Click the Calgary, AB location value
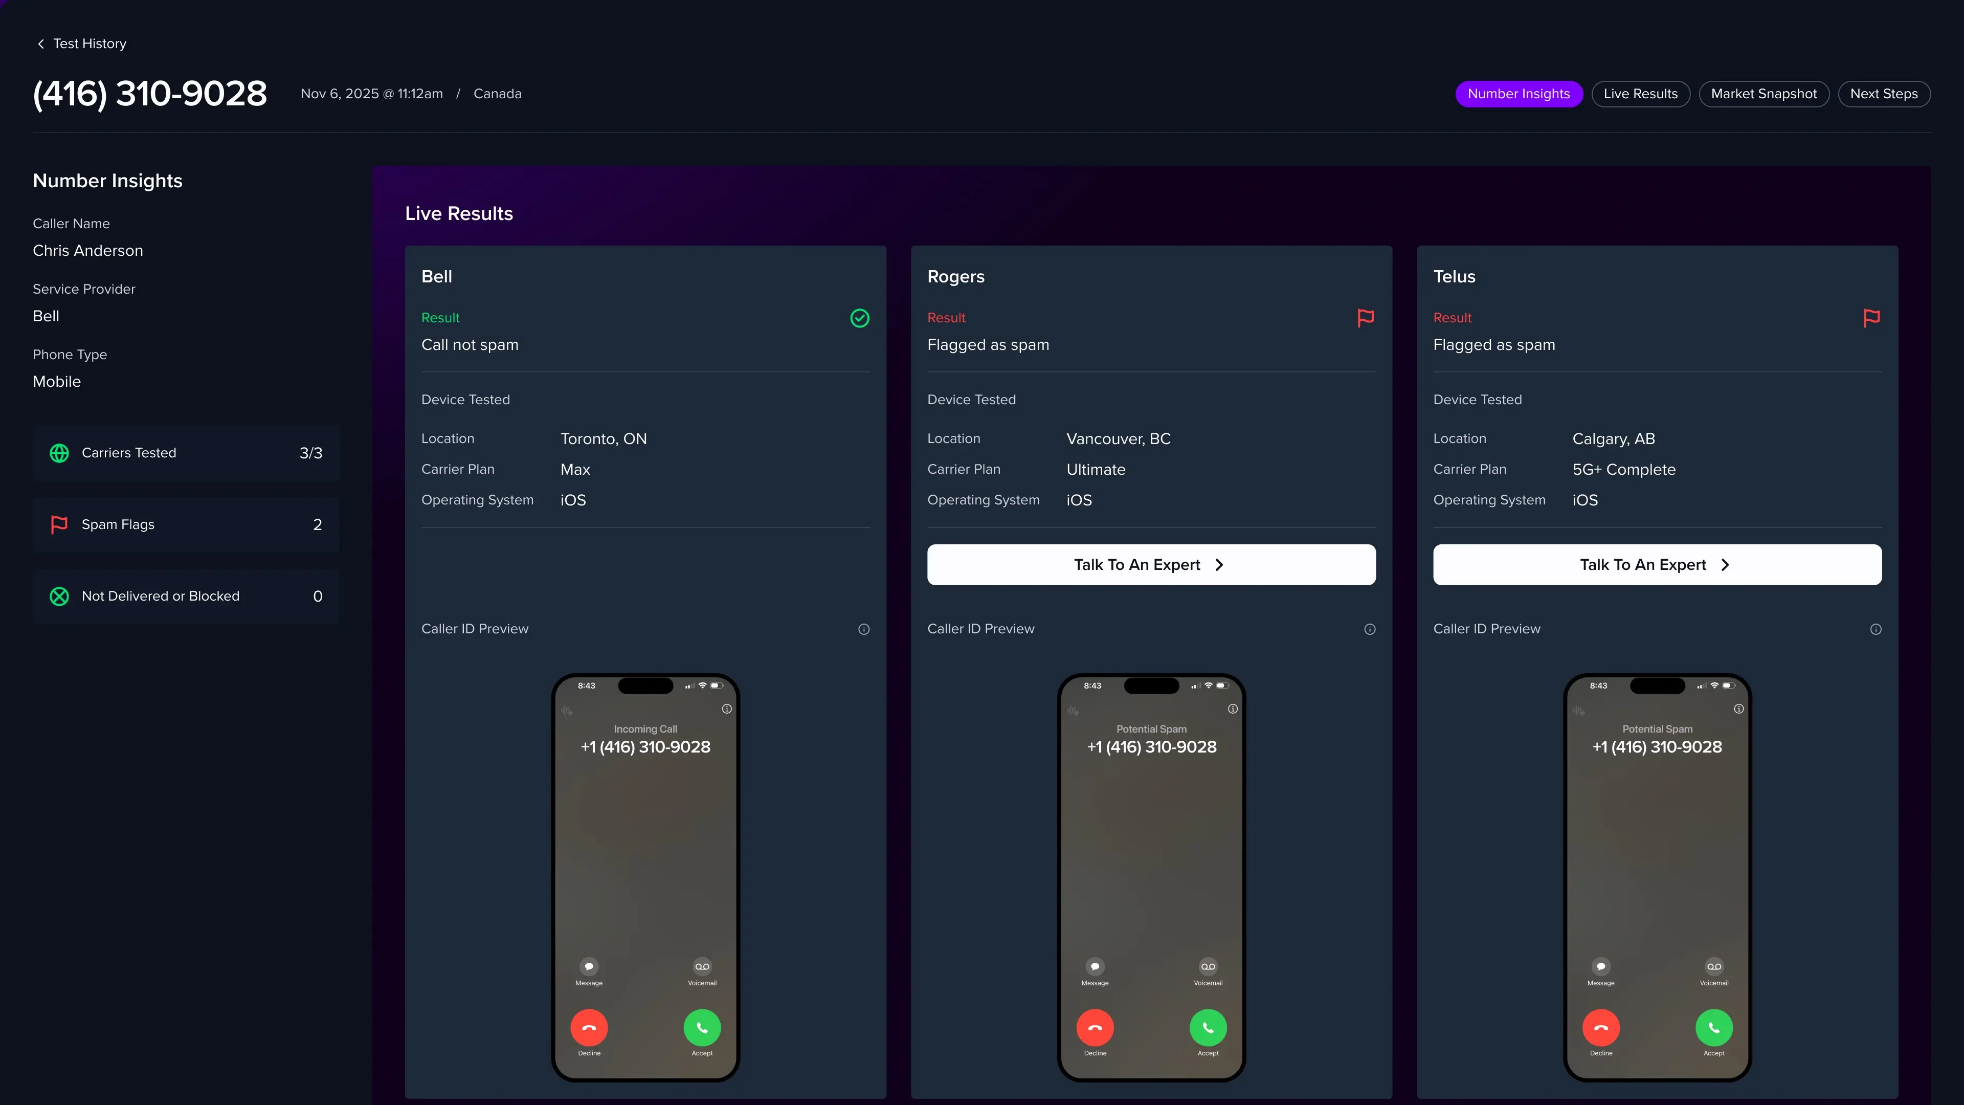 pyautogui.click(x=1613, y=439)
